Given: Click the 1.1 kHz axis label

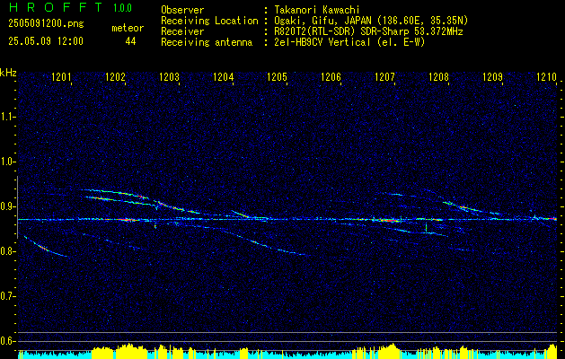Looking at the screenshot, I should point(7,117).
